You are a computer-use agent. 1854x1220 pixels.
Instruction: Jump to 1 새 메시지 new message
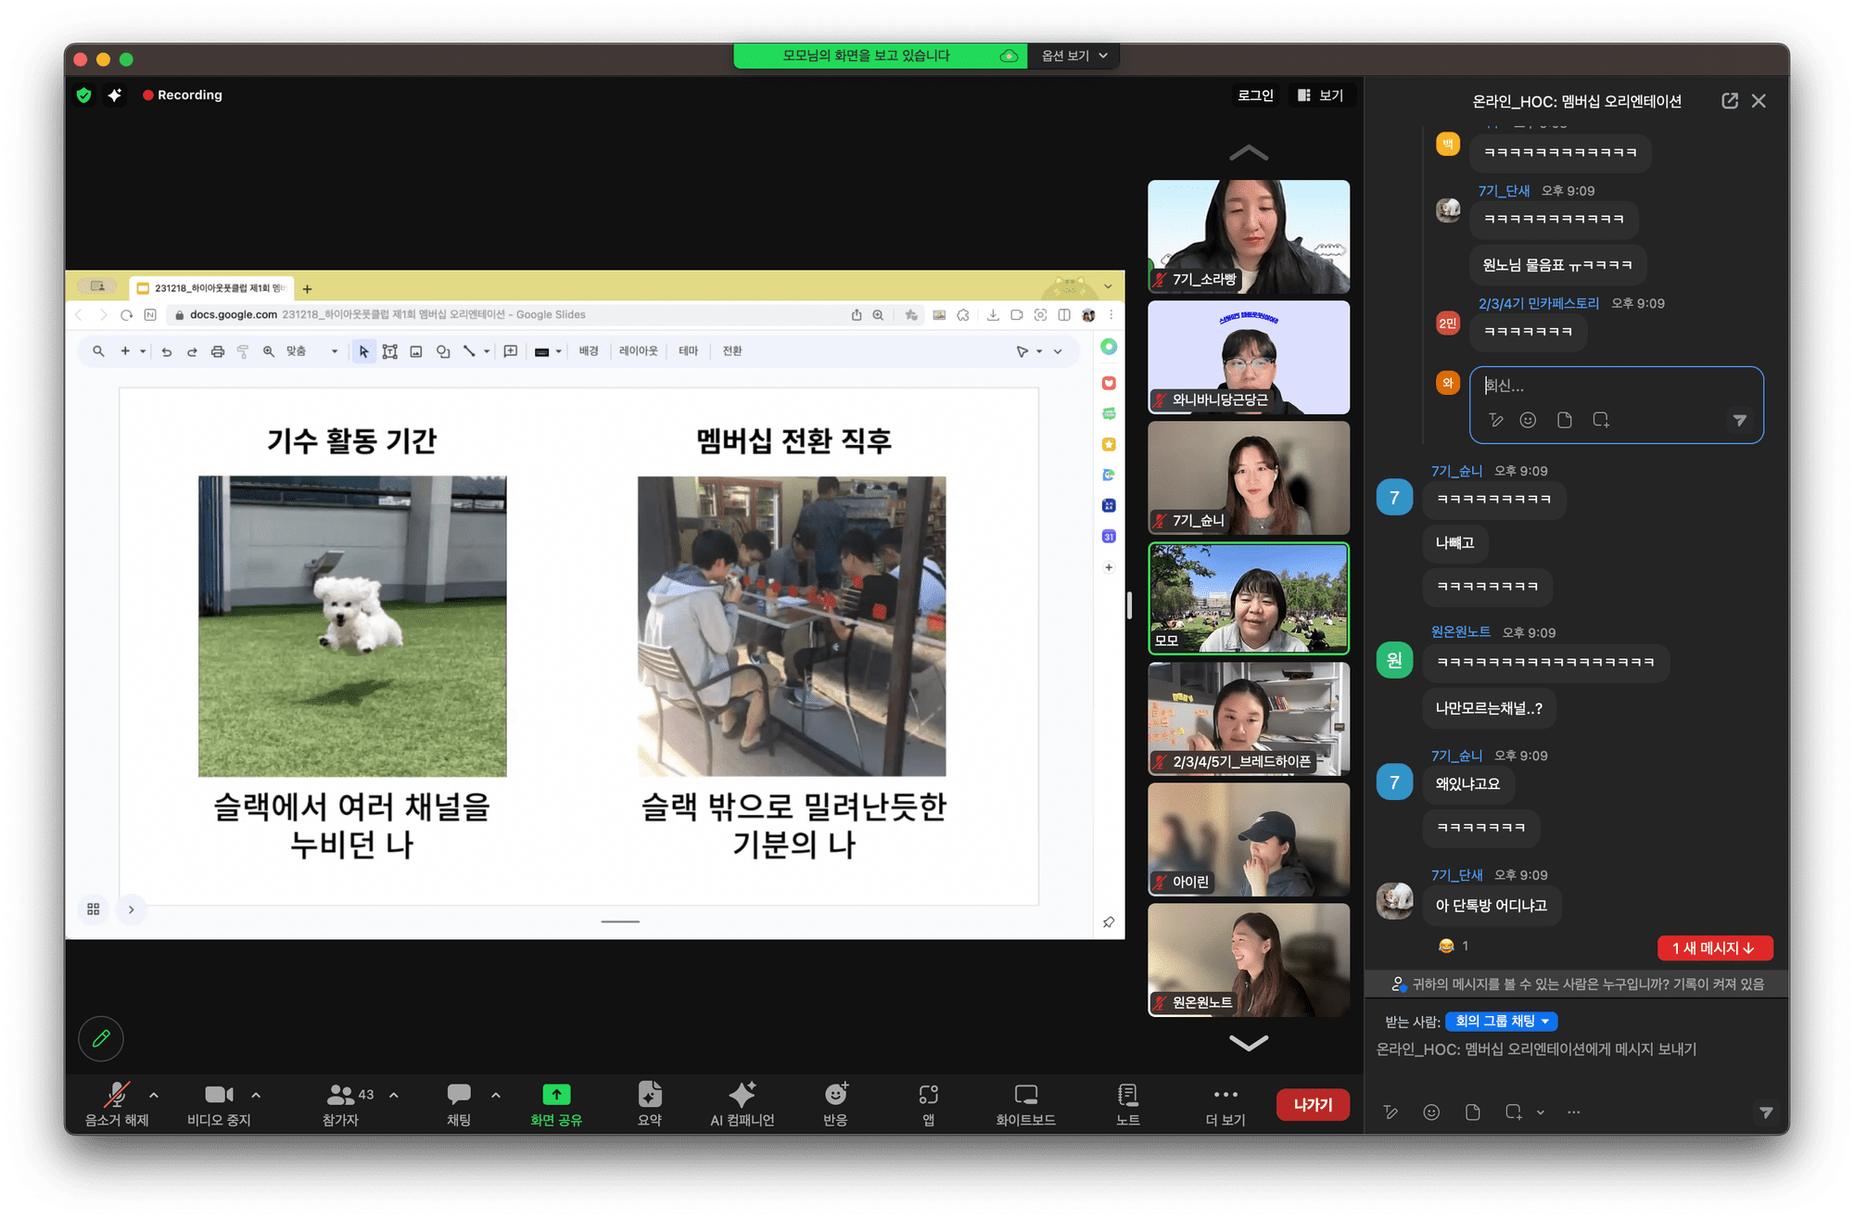pos(1714,947)
